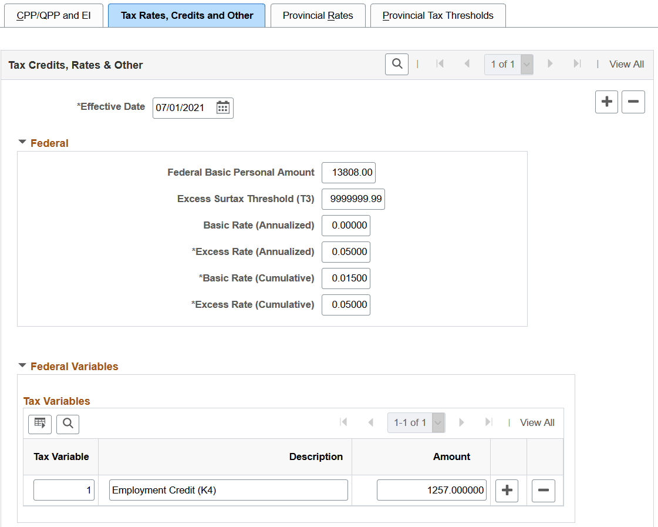Edit the Excess Surtax Threshold (T3) field
Screen dimensions: 658x527
(x=353, y=199)
